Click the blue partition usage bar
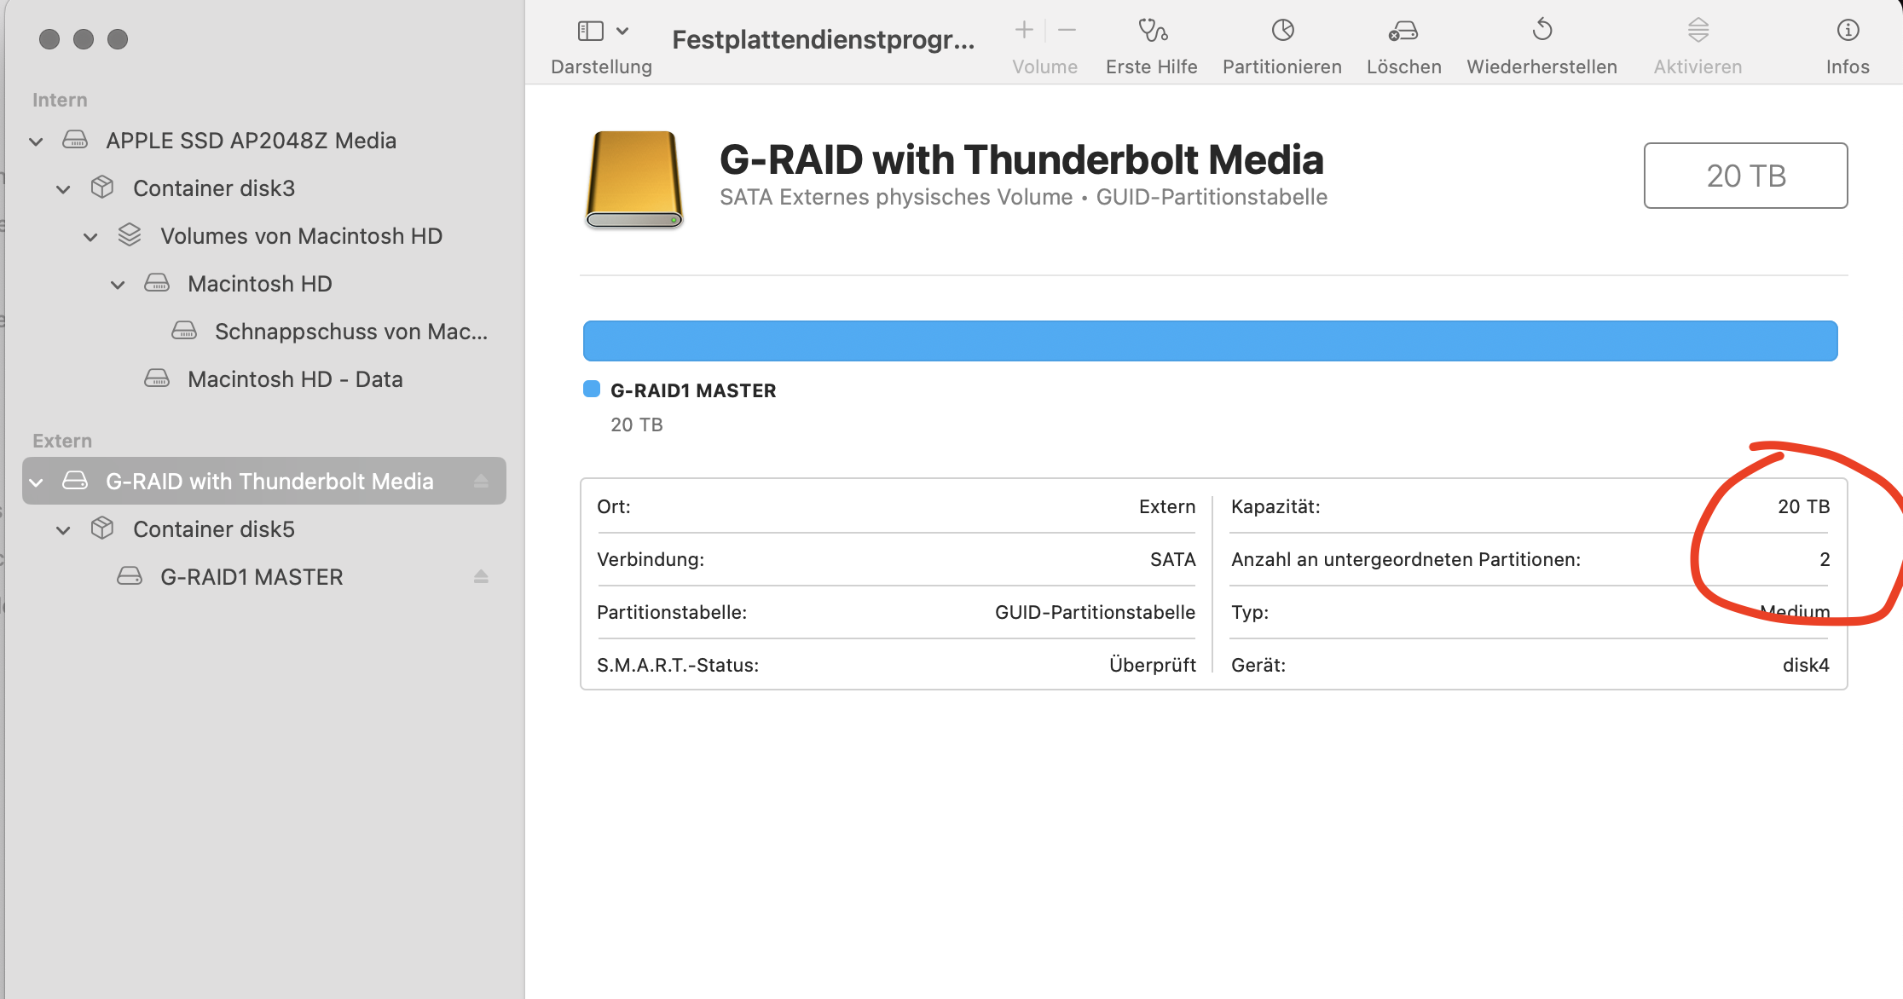Viewport: 1903px width, 999px height. pyautogui.click(x=1209, y=341)
